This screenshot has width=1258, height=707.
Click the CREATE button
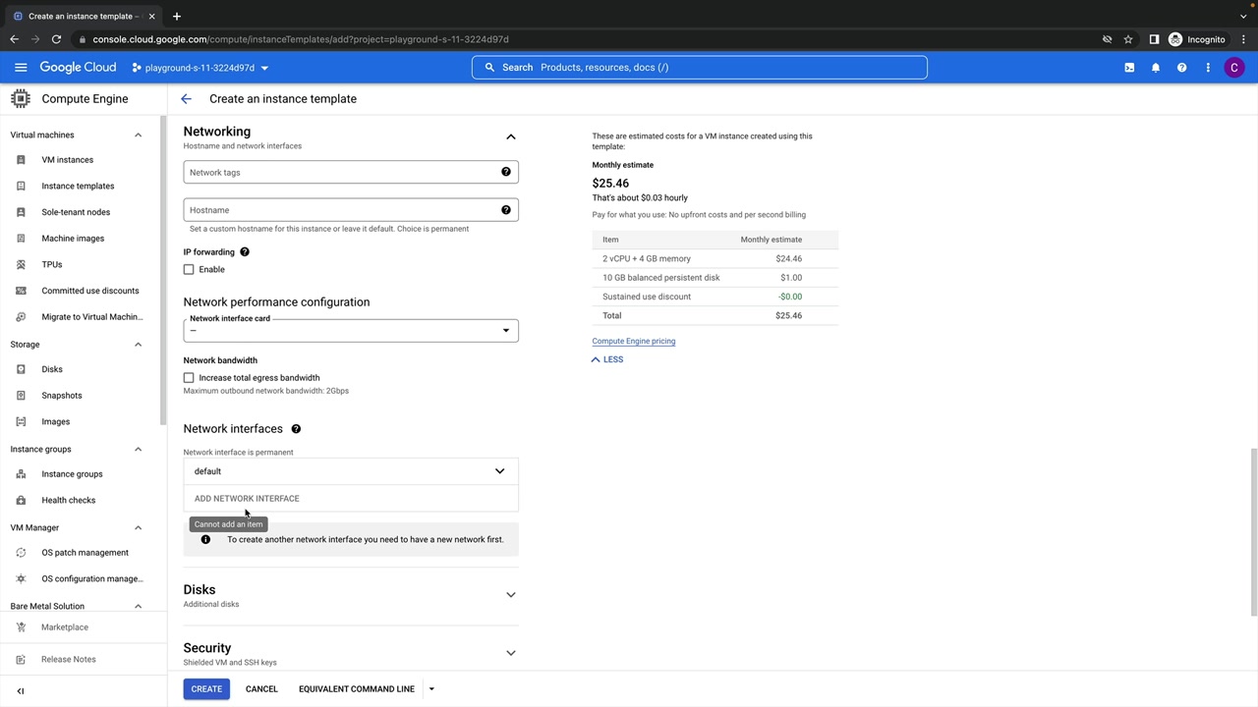point(206,689)
